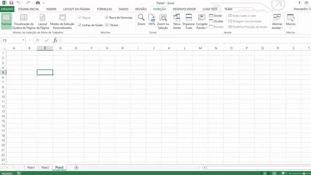Select column C header
This screenshot has width=311, height=175.
(x=45, y=48)
